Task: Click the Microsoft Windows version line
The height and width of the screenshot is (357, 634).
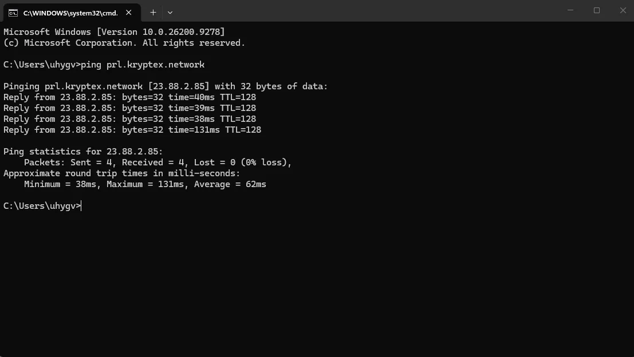Action: (x=114, y=32)
